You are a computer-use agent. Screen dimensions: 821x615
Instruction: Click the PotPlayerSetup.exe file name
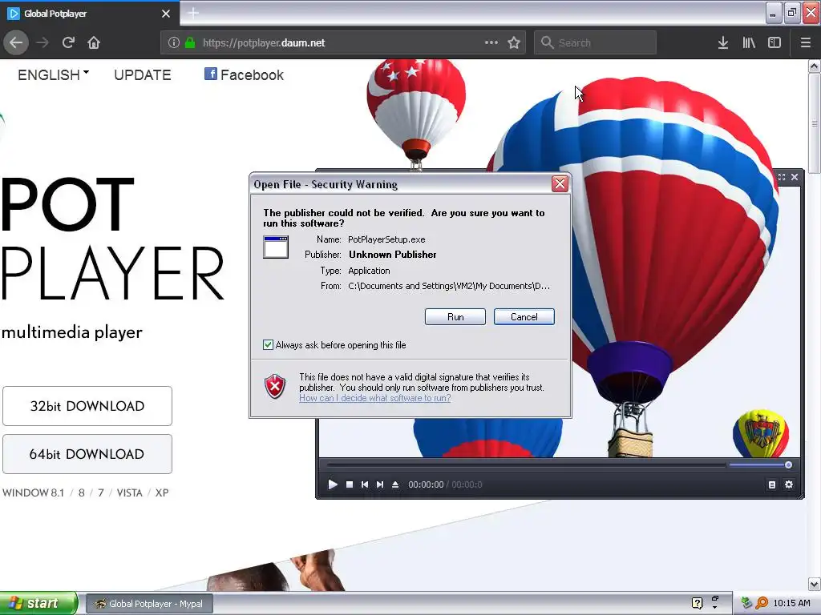(386, 239)
